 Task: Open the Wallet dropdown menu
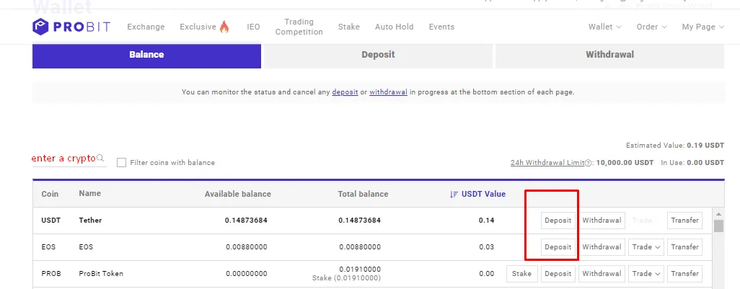pyautogui.click(x=604, y=27)
